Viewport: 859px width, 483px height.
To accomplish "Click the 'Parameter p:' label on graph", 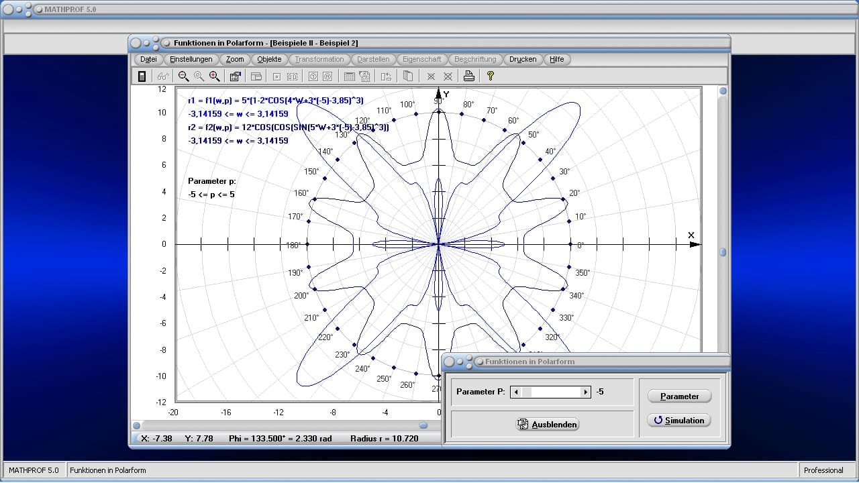I will pyautogui.click(x=212, y=181).
